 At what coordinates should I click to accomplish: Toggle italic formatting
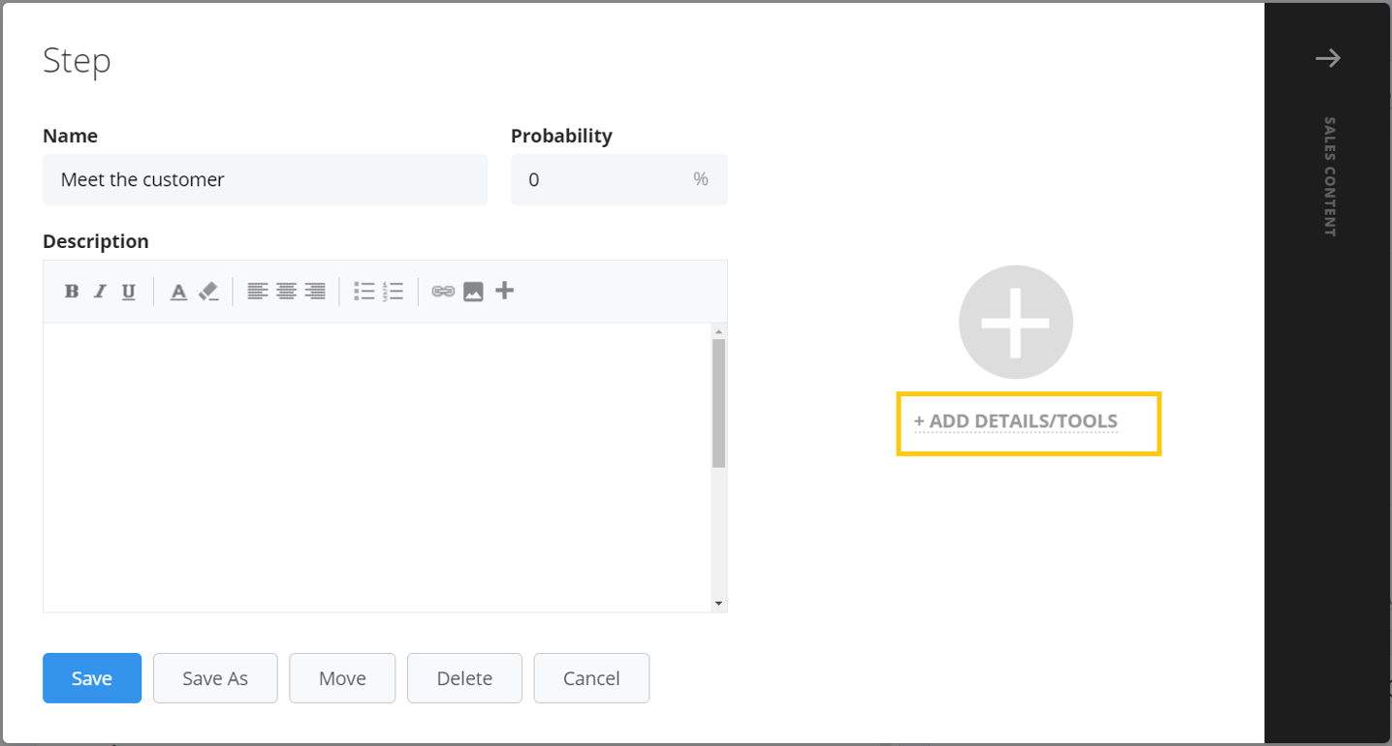click(x=100, y=290)
